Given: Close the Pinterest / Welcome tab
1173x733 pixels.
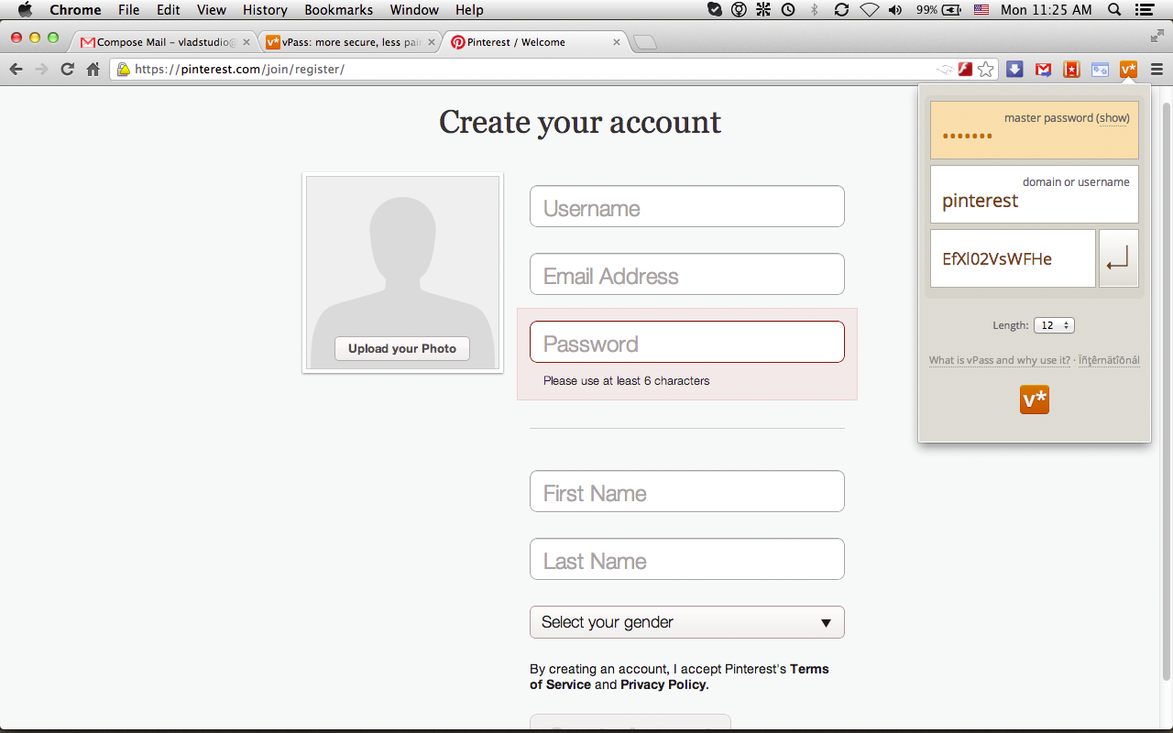Looking at the screenshot, I should pyautogui.click(x=617, y=42).
